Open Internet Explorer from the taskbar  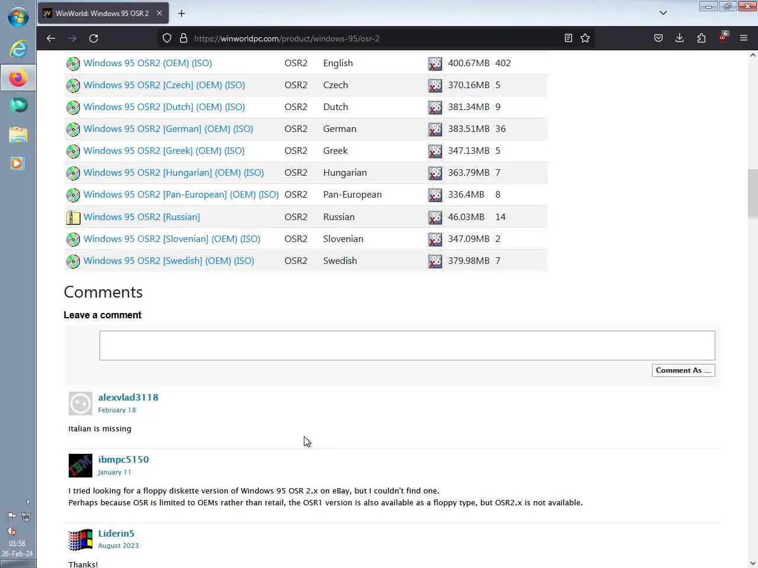18,49
